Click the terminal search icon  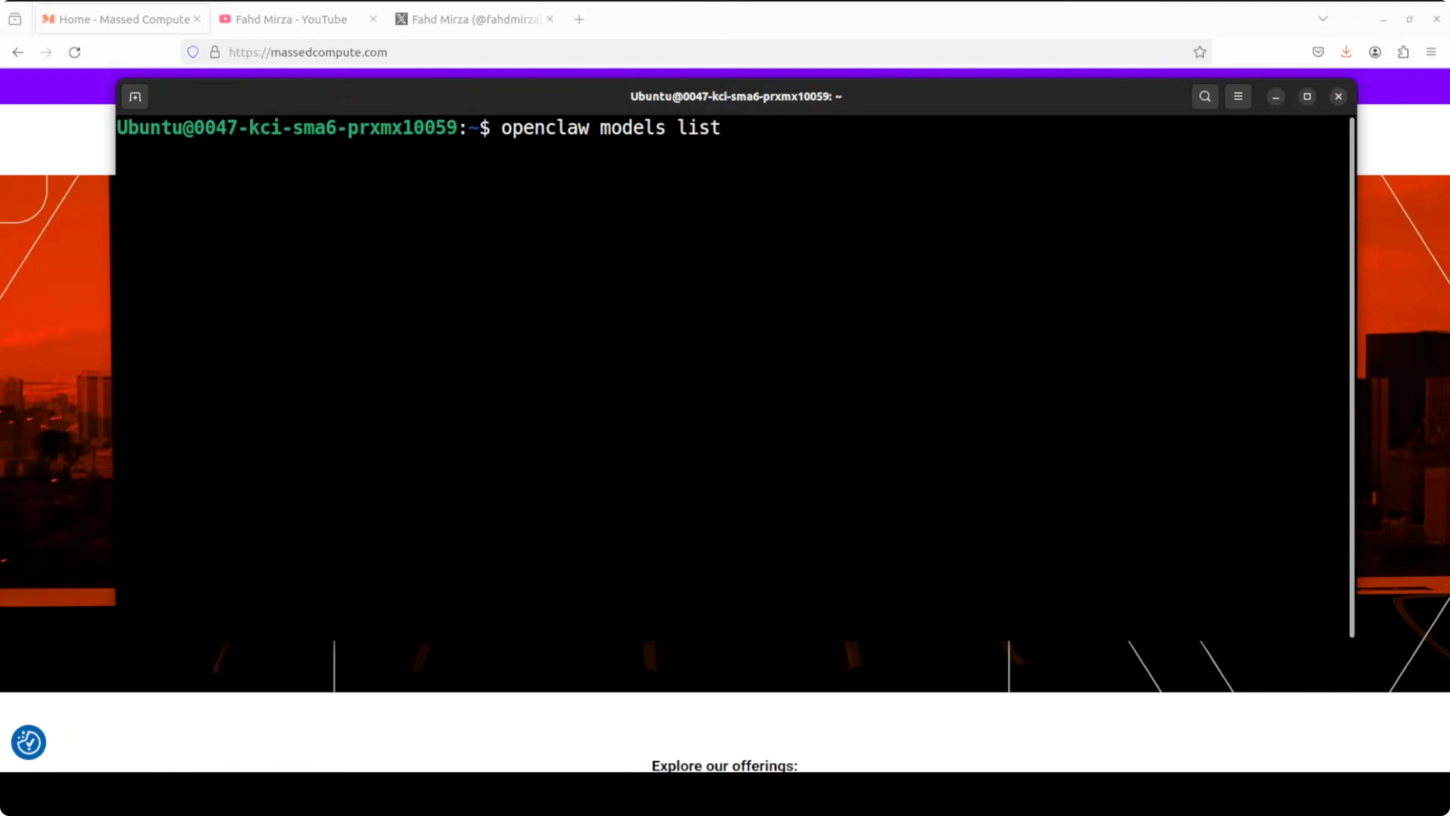pos(1205,96)
